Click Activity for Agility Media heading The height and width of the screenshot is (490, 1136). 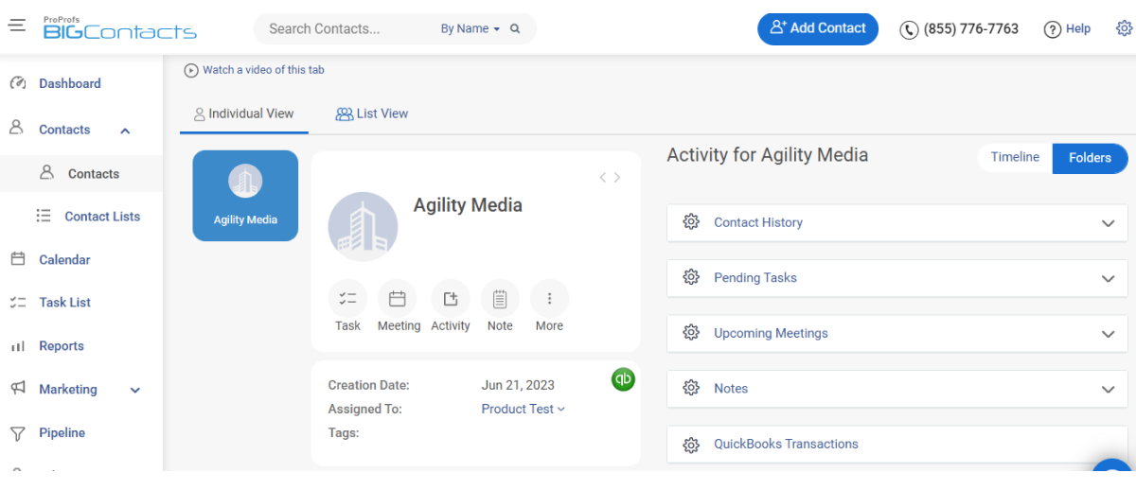click(x=768, y=155)
